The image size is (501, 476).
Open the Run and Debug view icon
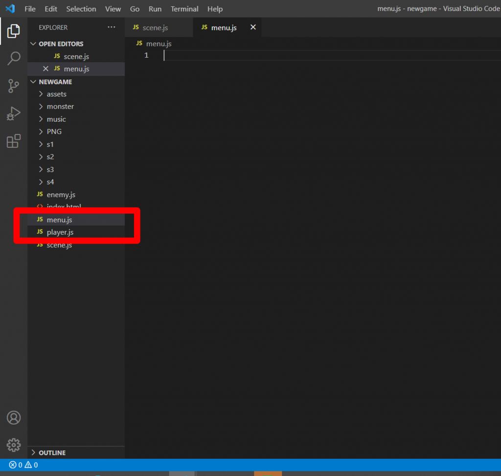(13, 113)
